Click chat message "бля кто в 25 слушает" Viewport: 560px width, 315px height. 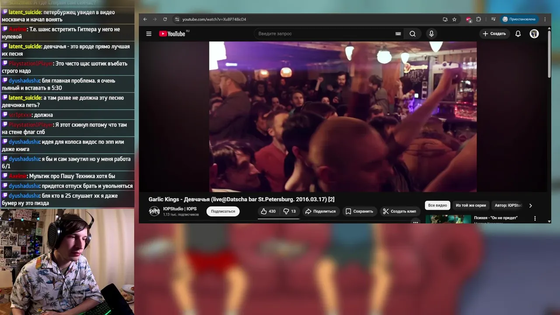coord(67,199)
